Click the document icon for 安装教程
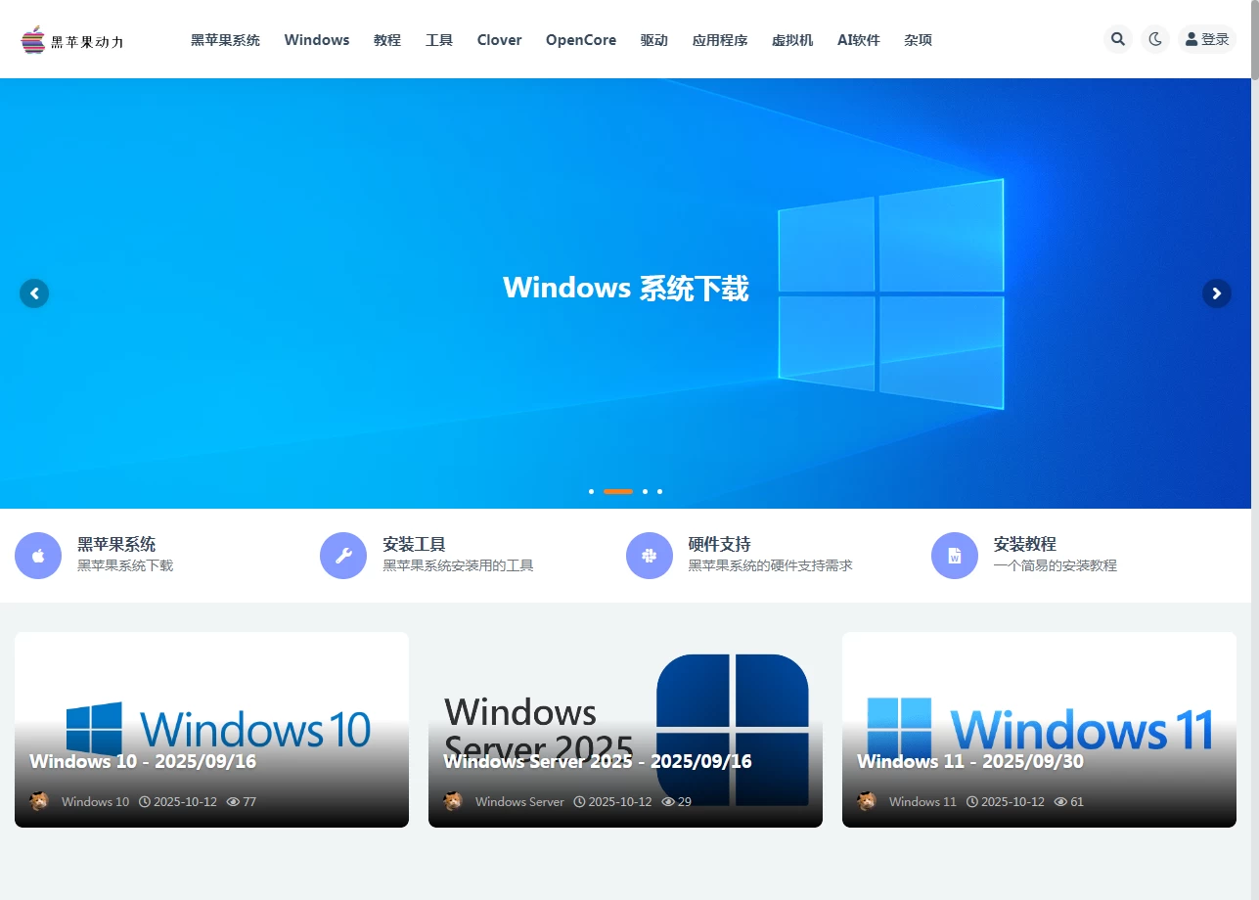Screen dimensions: 1259x900 click(x=955, y=556)
